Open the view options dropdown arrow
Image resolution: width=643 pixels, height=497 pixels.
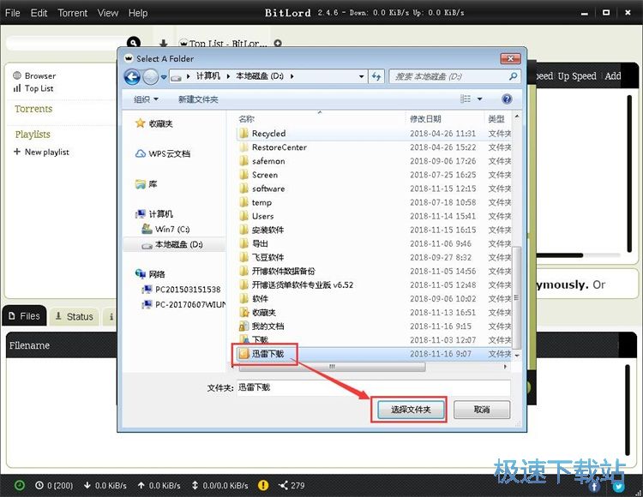tap(479, 99)
